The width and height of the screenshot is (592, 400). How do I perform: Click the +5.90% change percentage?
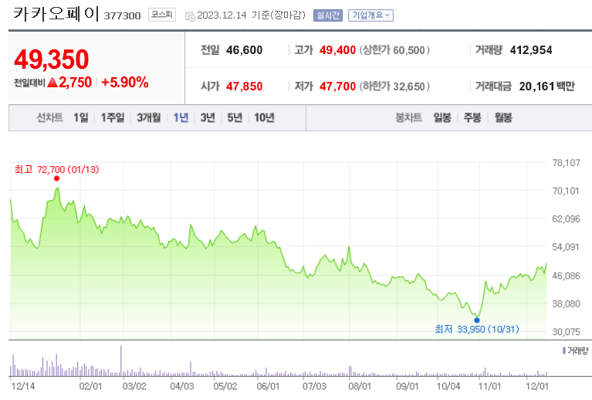coord(125,83)
